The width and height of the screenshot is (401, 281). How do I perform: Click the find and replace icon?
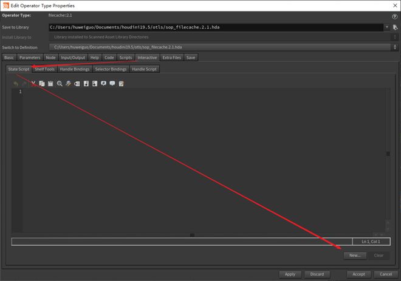click(x=69, y=83)
